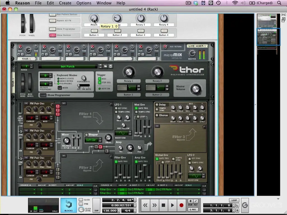Screen dimensions: 287x215
Task: Toggle the Blocks button in the transport
Action: point(68,205)
